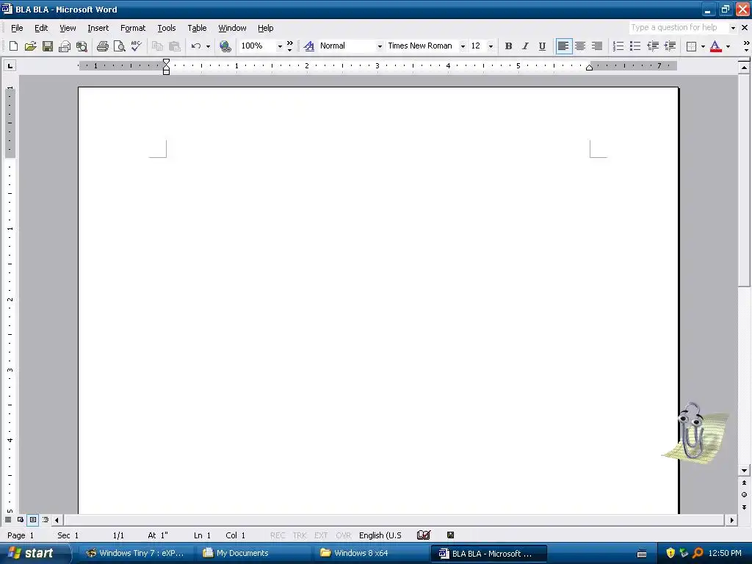This screenshot has height=564, width=752.
Task: Open help question history dropdown
Action: pos(733,28)
